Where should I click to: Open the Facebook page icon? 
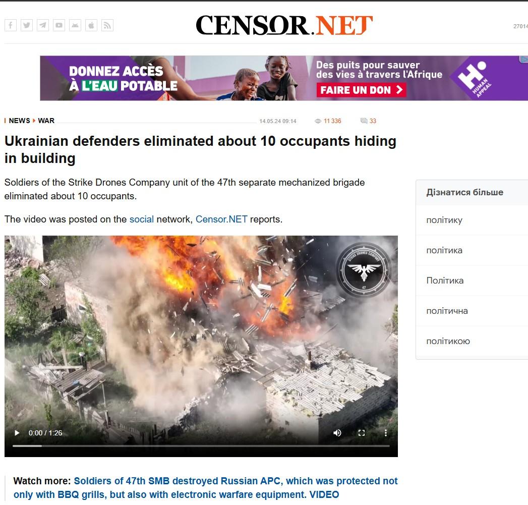[x=11, y=25]
